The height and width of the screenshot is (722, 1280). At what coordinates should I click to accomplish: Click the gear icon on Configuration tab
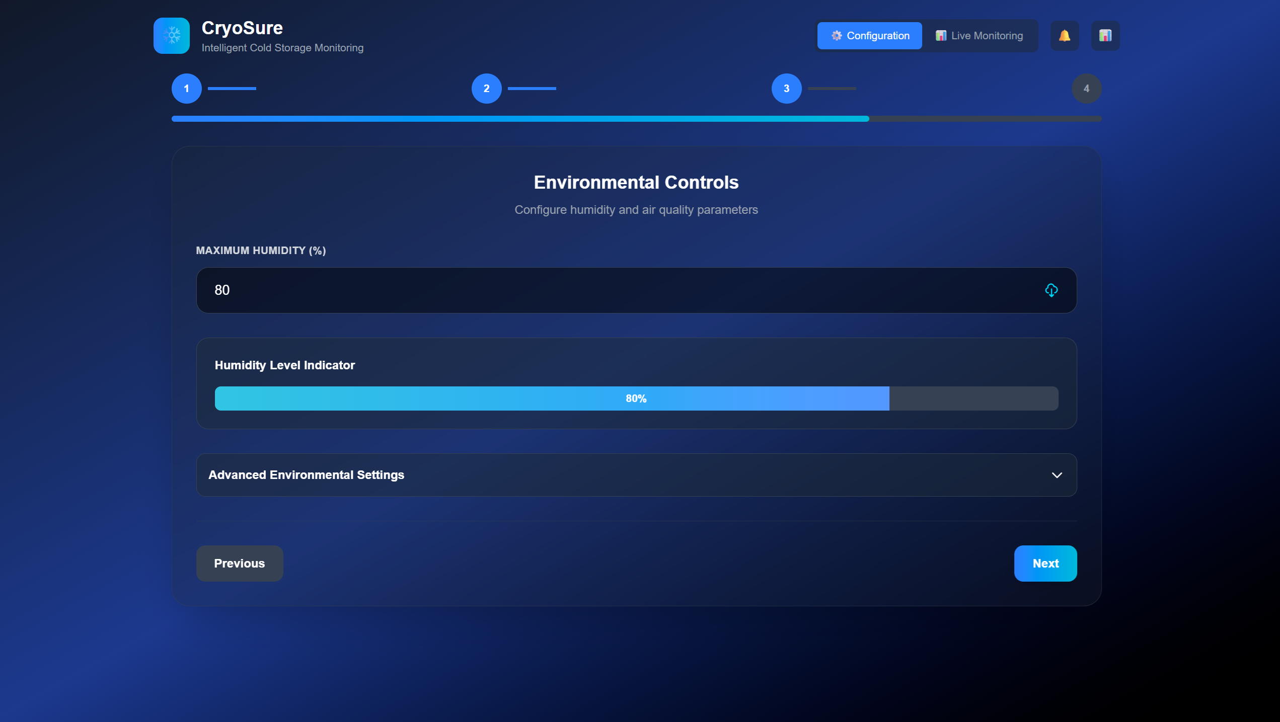tap(836, 36)
